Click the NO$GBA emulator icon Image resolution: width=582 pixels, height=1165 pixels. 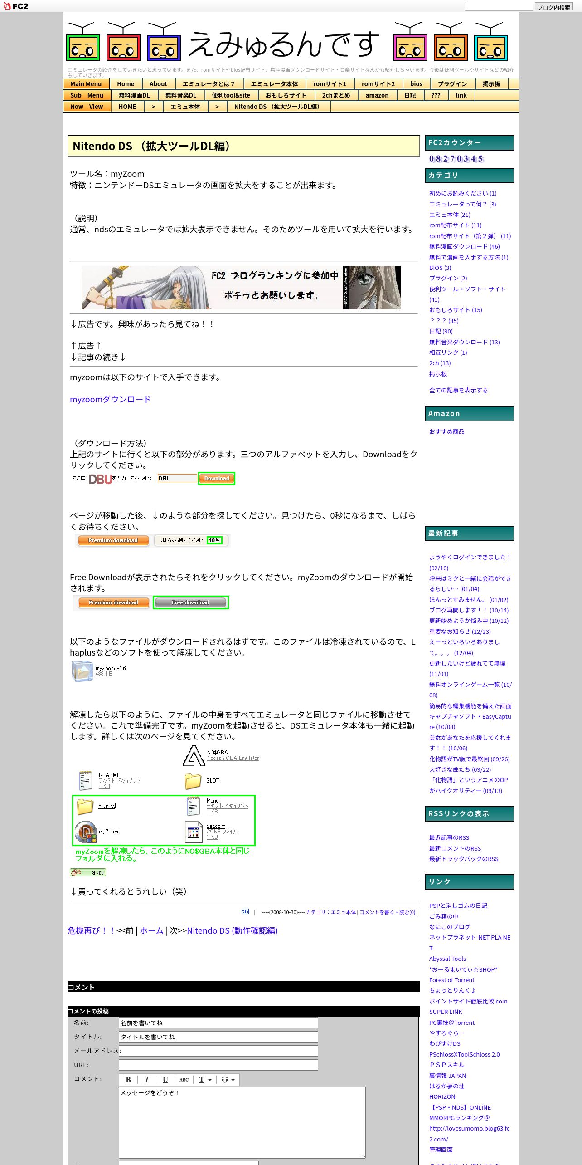(x=194, y=755)
